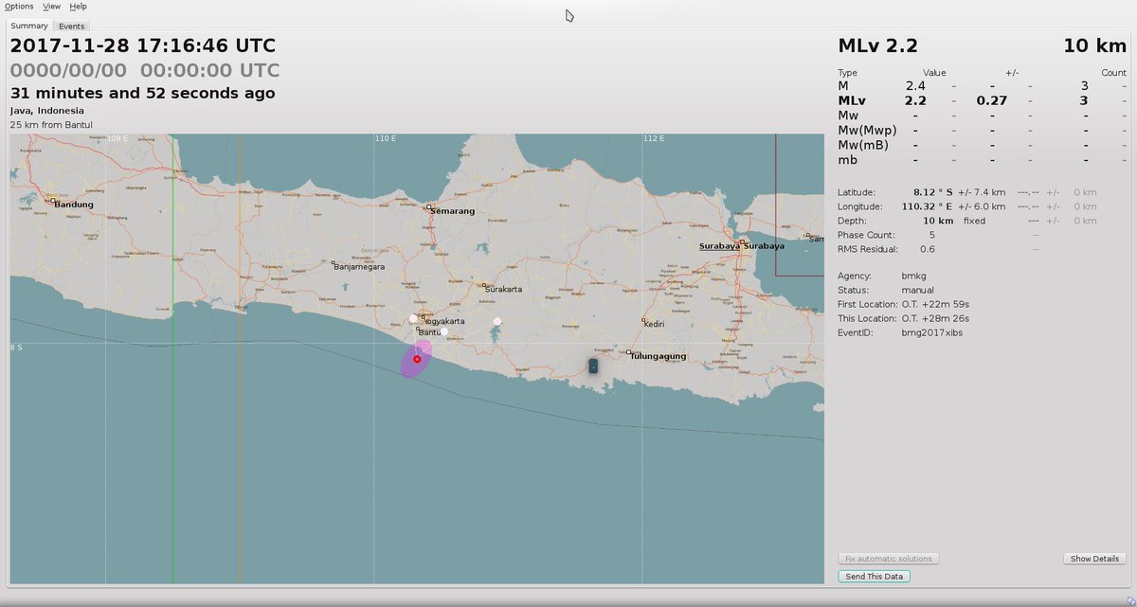Click the EventID value bmg2017xibs

[x=932, y=333]
